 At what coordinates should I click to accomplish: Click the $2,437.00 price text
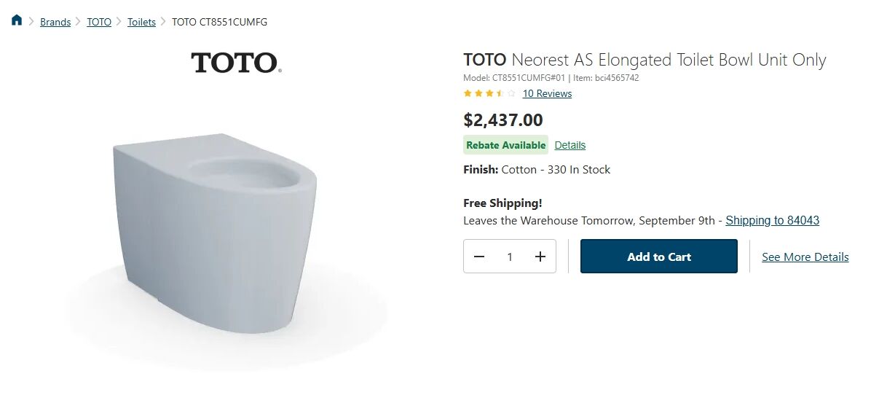click(503, 120)
